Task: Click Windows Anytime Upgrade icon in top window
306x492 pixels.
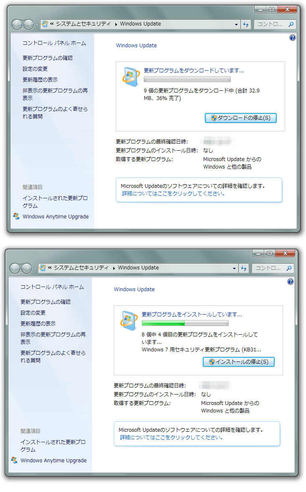Action: point(16,216)
